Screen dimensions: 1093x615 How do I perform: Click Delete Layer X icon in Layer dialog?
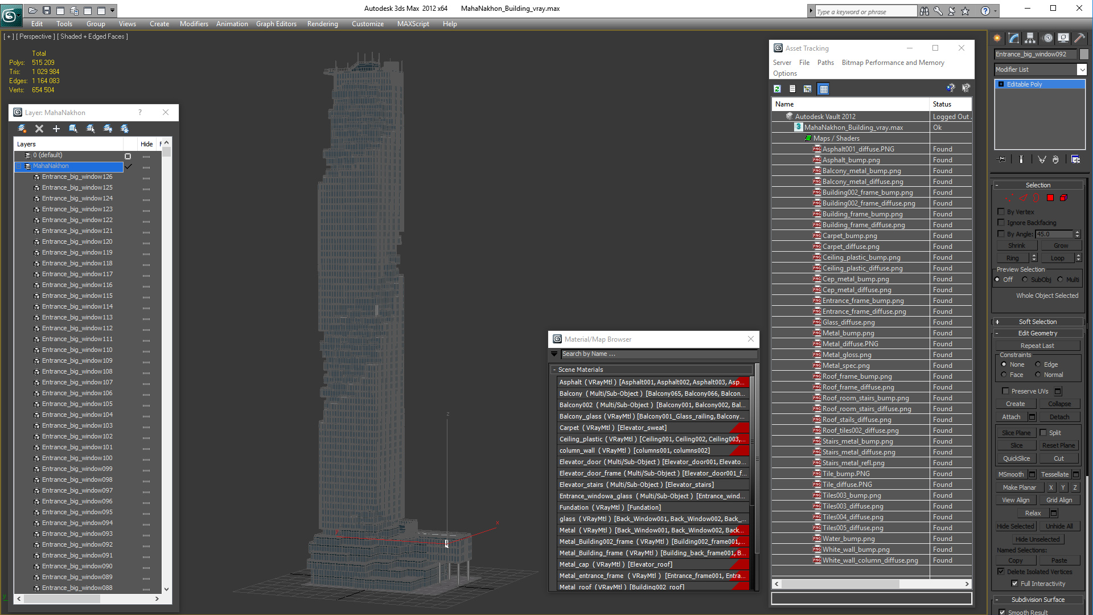(x=39, y=129)
